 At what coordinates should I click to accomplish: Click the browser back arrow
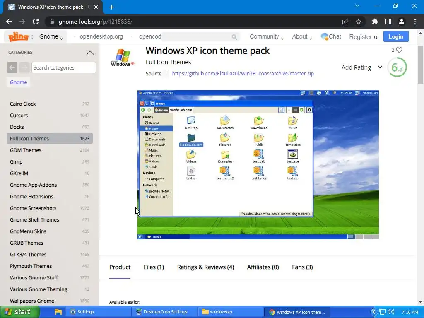point(9,22)
